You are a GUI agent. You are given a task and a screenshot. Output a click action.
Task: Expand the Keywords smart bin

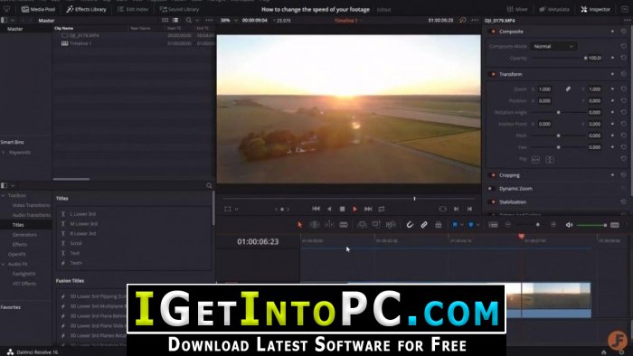tap(4, 153)
